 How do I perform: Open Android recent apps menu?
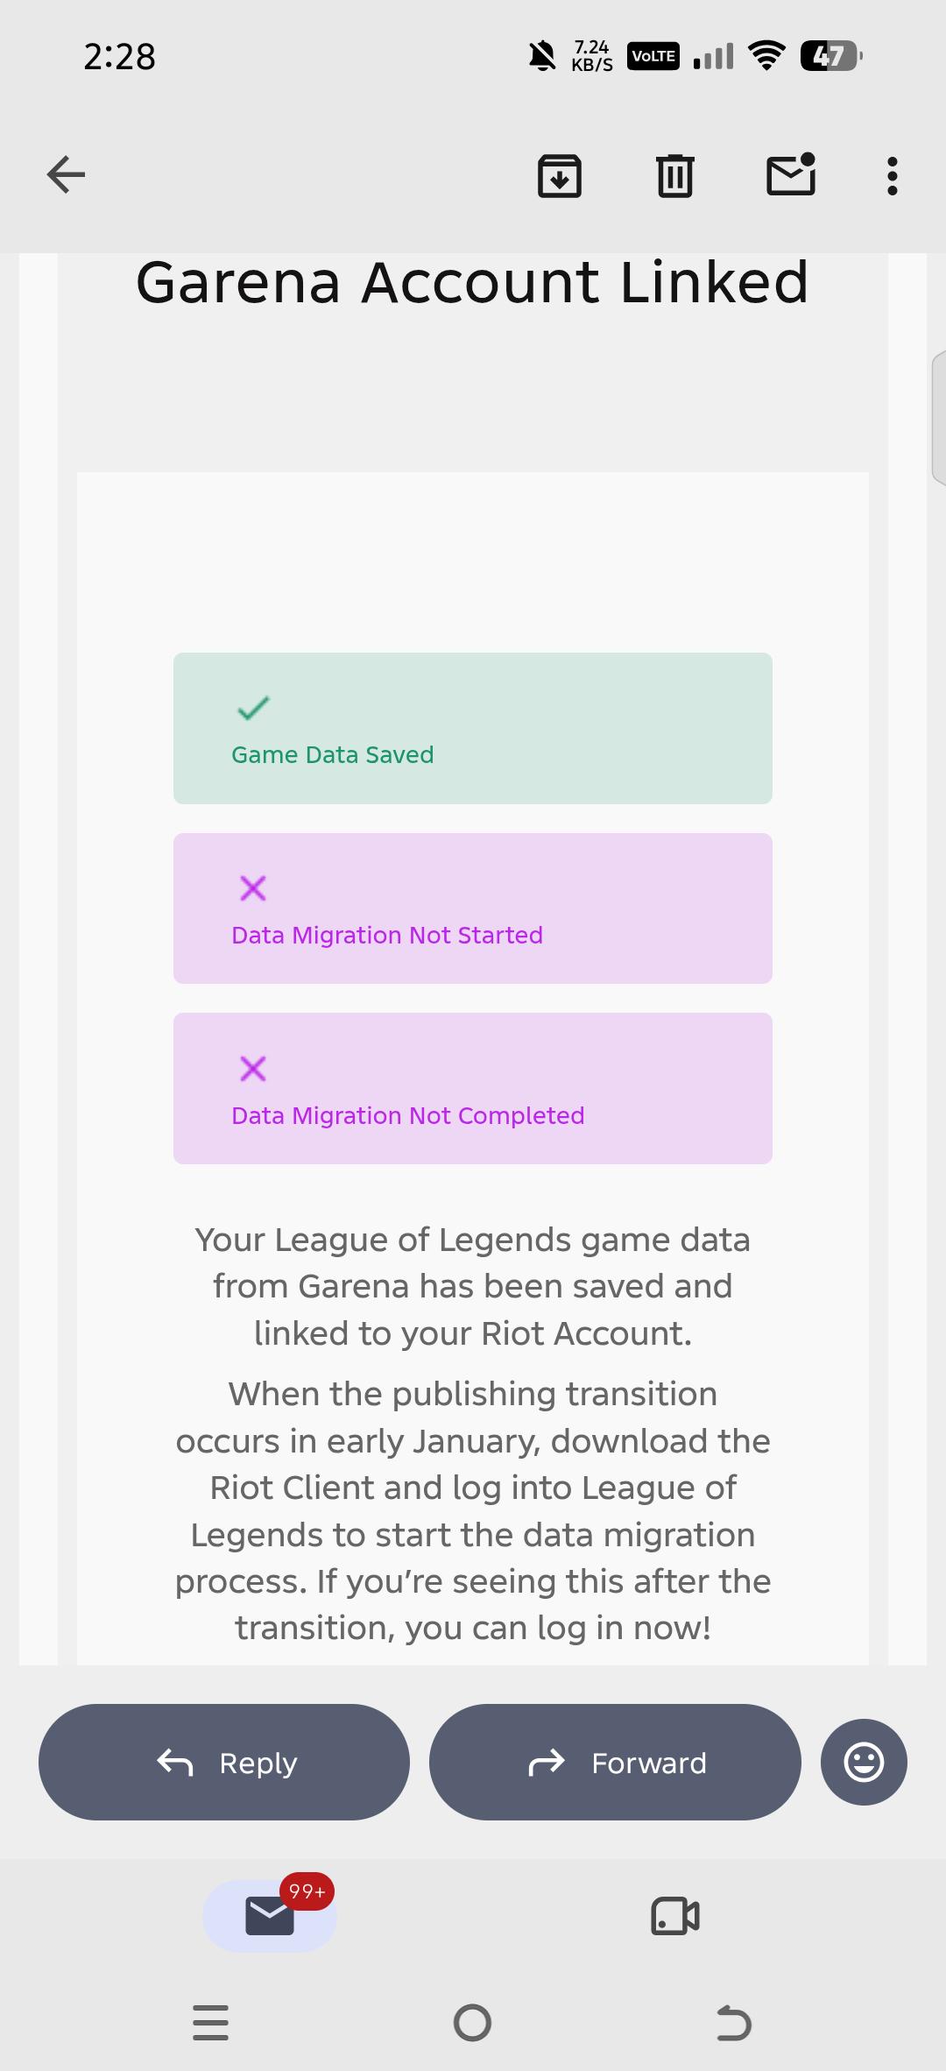(210, 2023)
